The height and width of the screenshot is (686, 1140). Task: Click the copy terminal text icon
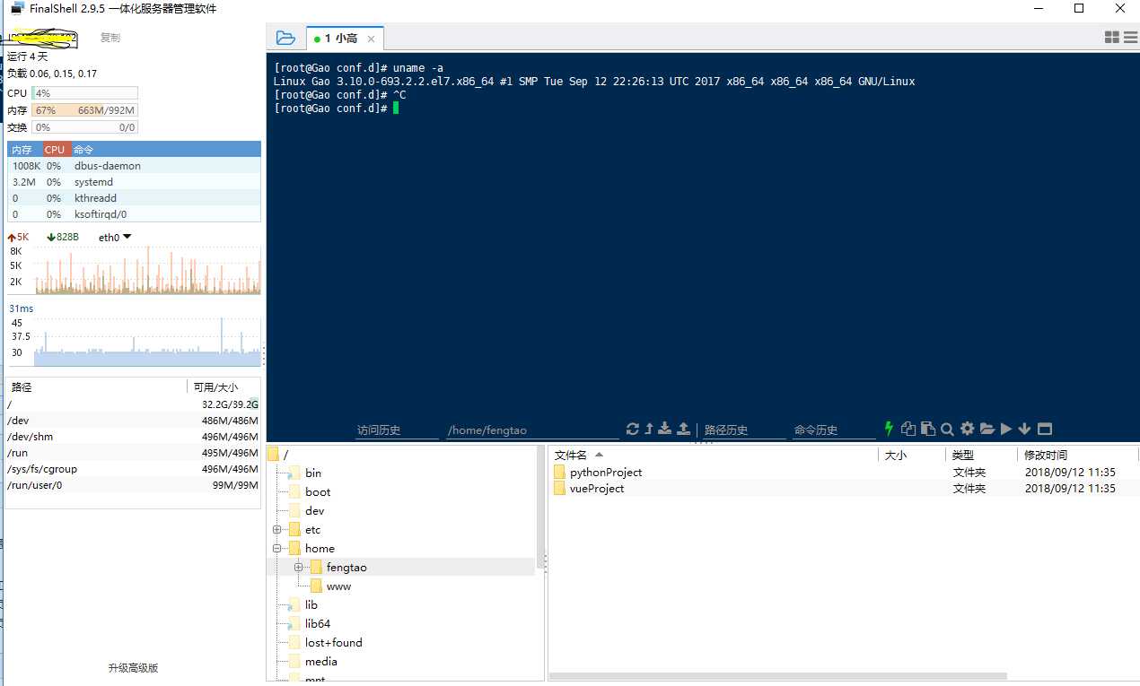coord(908,429)
